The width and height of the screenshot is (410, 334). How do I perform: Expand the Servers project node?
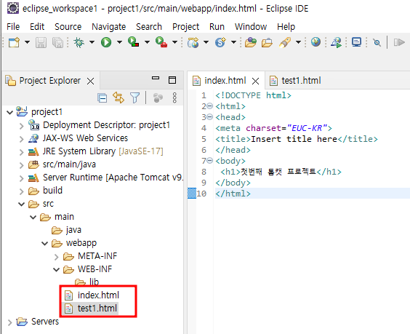(9, 322)
